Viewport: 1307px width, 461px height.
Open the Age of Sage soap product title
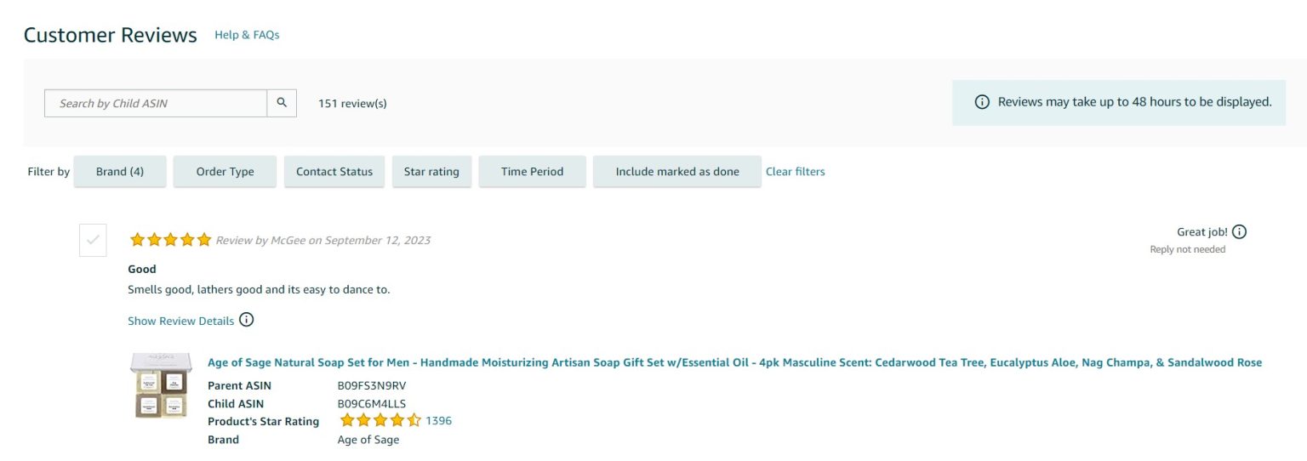click(734, 362)
